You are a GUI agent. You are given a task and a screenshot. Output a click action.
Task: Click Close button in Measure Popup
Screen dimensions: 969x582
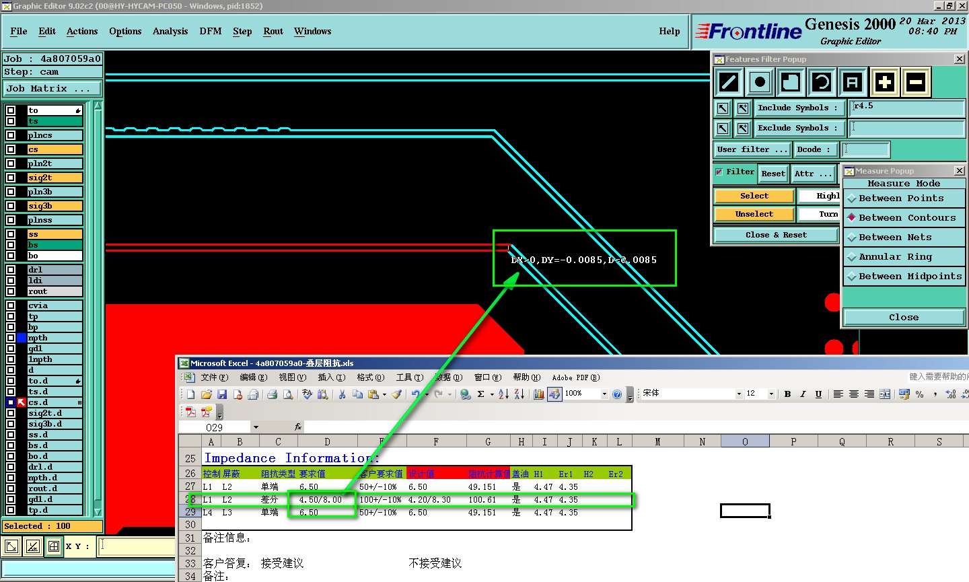pos(904,318)
